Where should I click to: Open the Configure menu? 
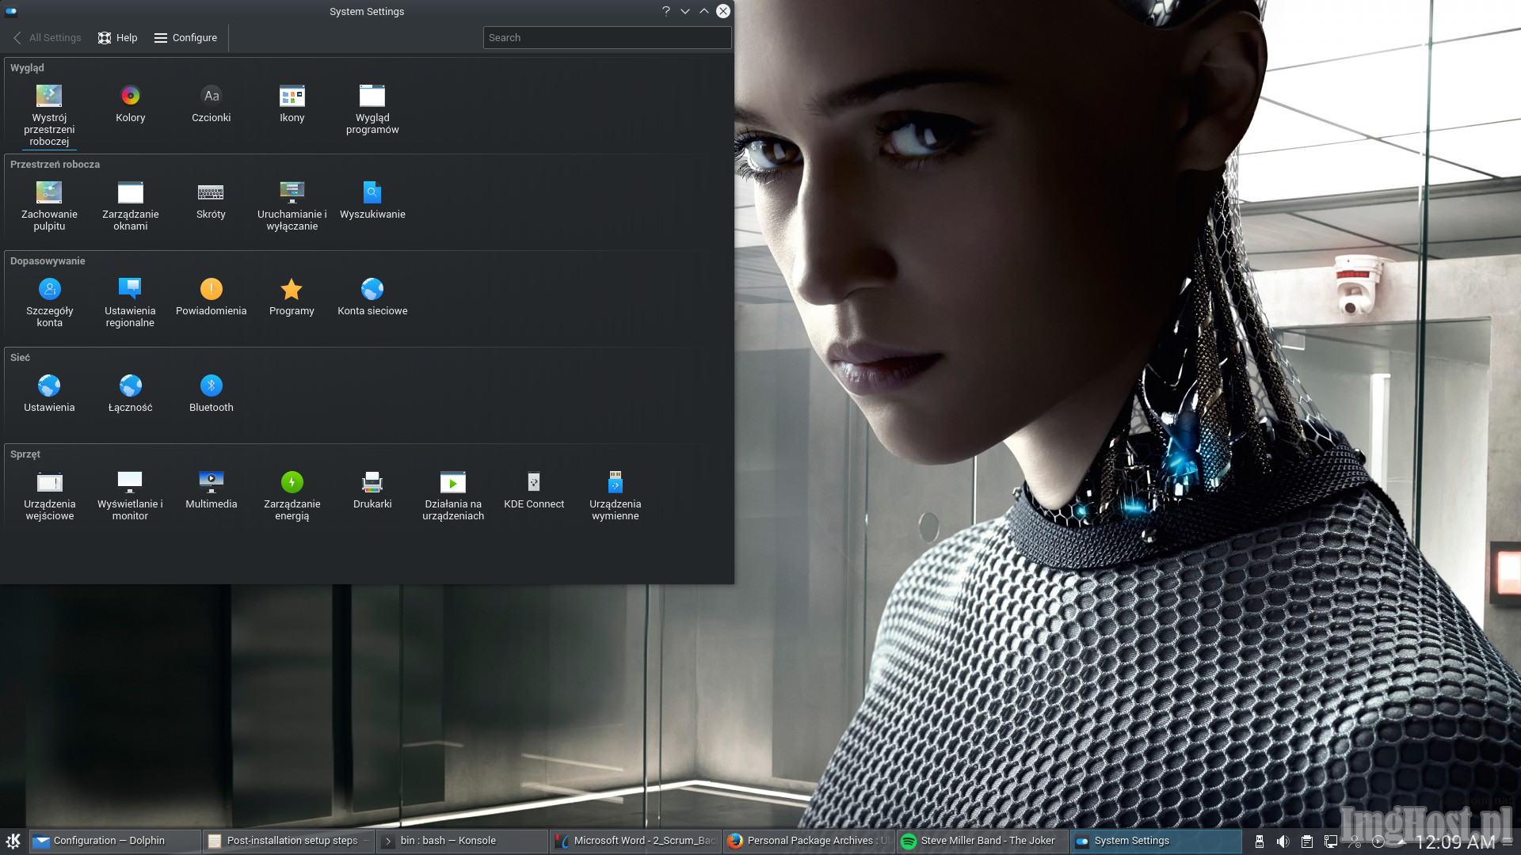click(x=185, y=37)
